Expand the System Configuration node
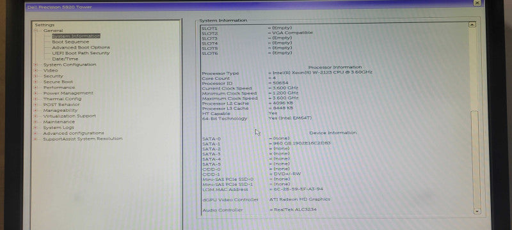This screenshot has height=230, width=512. pos(36,65)
